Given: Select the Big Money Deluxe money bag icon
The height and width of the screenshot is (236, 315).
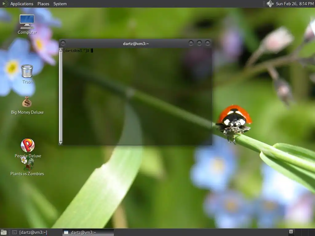Looking at the screenshot, I should click(x=27, y=102).
